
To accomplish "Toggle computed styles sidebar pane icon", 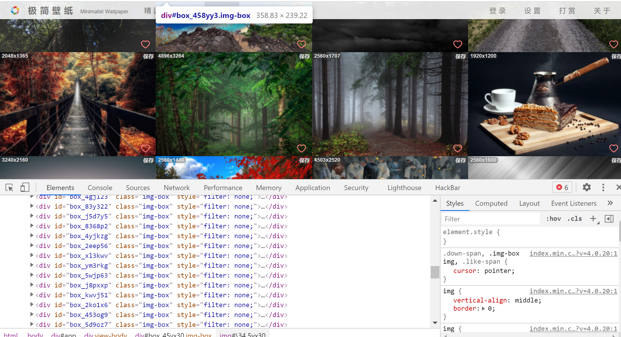I will tap(609, 219).
